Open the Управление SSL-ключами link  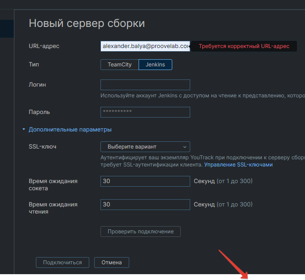coord(238,165)
